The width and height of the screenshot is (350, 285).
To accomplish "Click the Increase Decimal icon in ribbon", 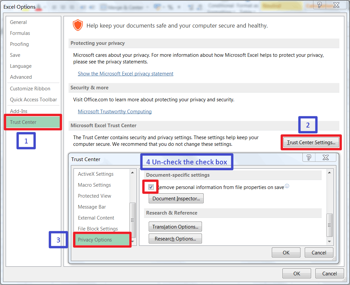I will pyautogui.click(x=190, y=7).
